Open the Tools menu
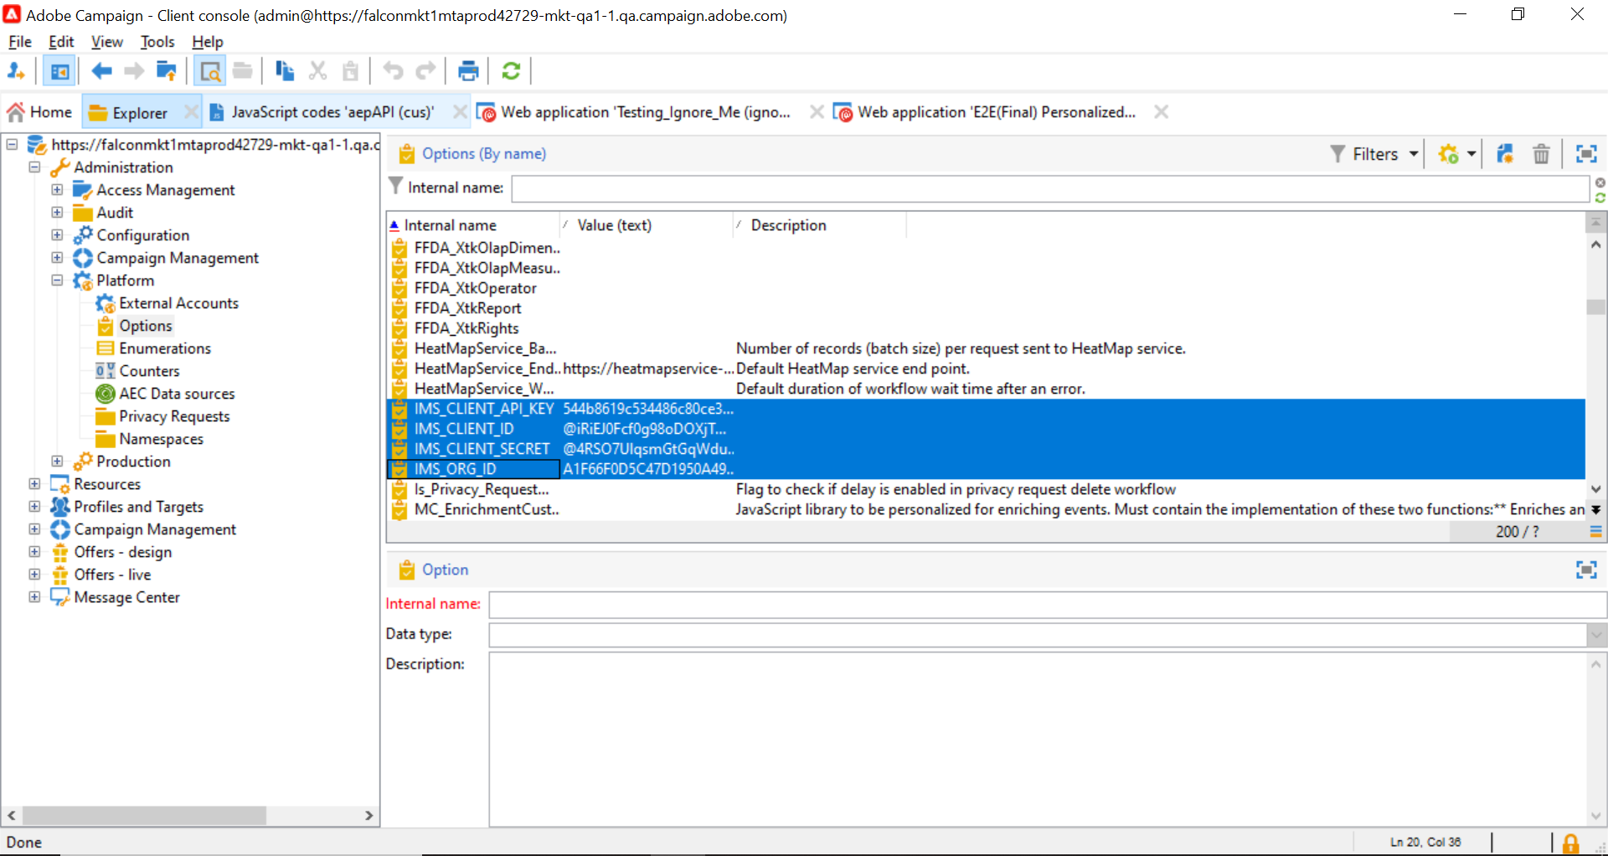The width and height of the screenshot is (1608, 856). [157, 42]
